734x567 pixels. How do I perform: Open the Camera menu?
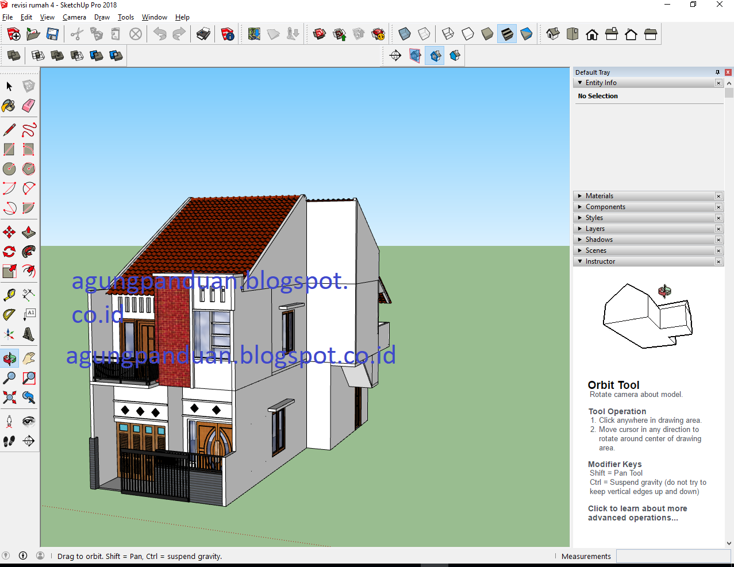pos(74,17)
